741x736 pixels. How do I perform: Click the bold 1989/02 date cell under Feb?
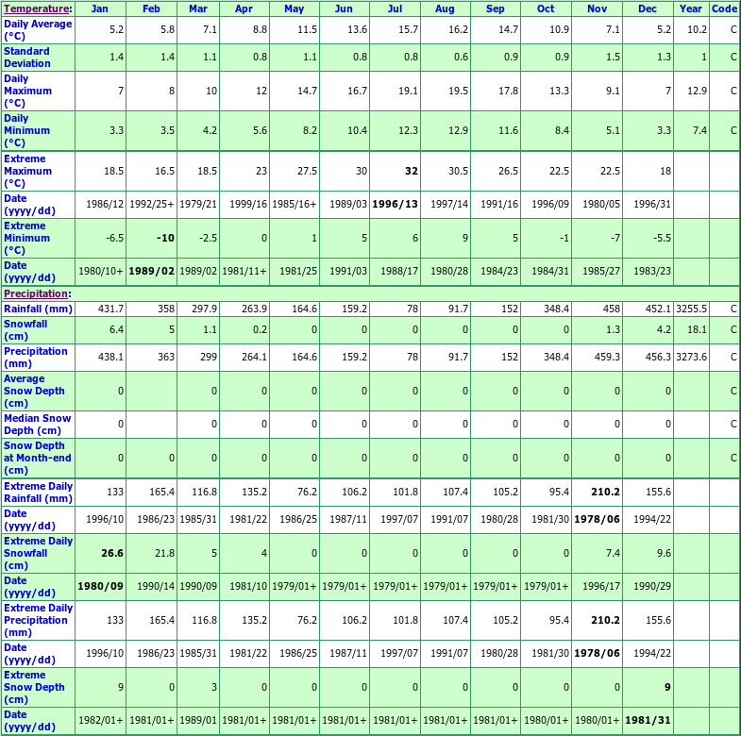(151, 271)
